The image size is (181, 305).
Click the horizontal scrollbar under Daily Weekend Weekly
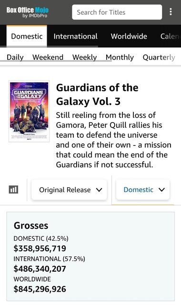point(56,61)
